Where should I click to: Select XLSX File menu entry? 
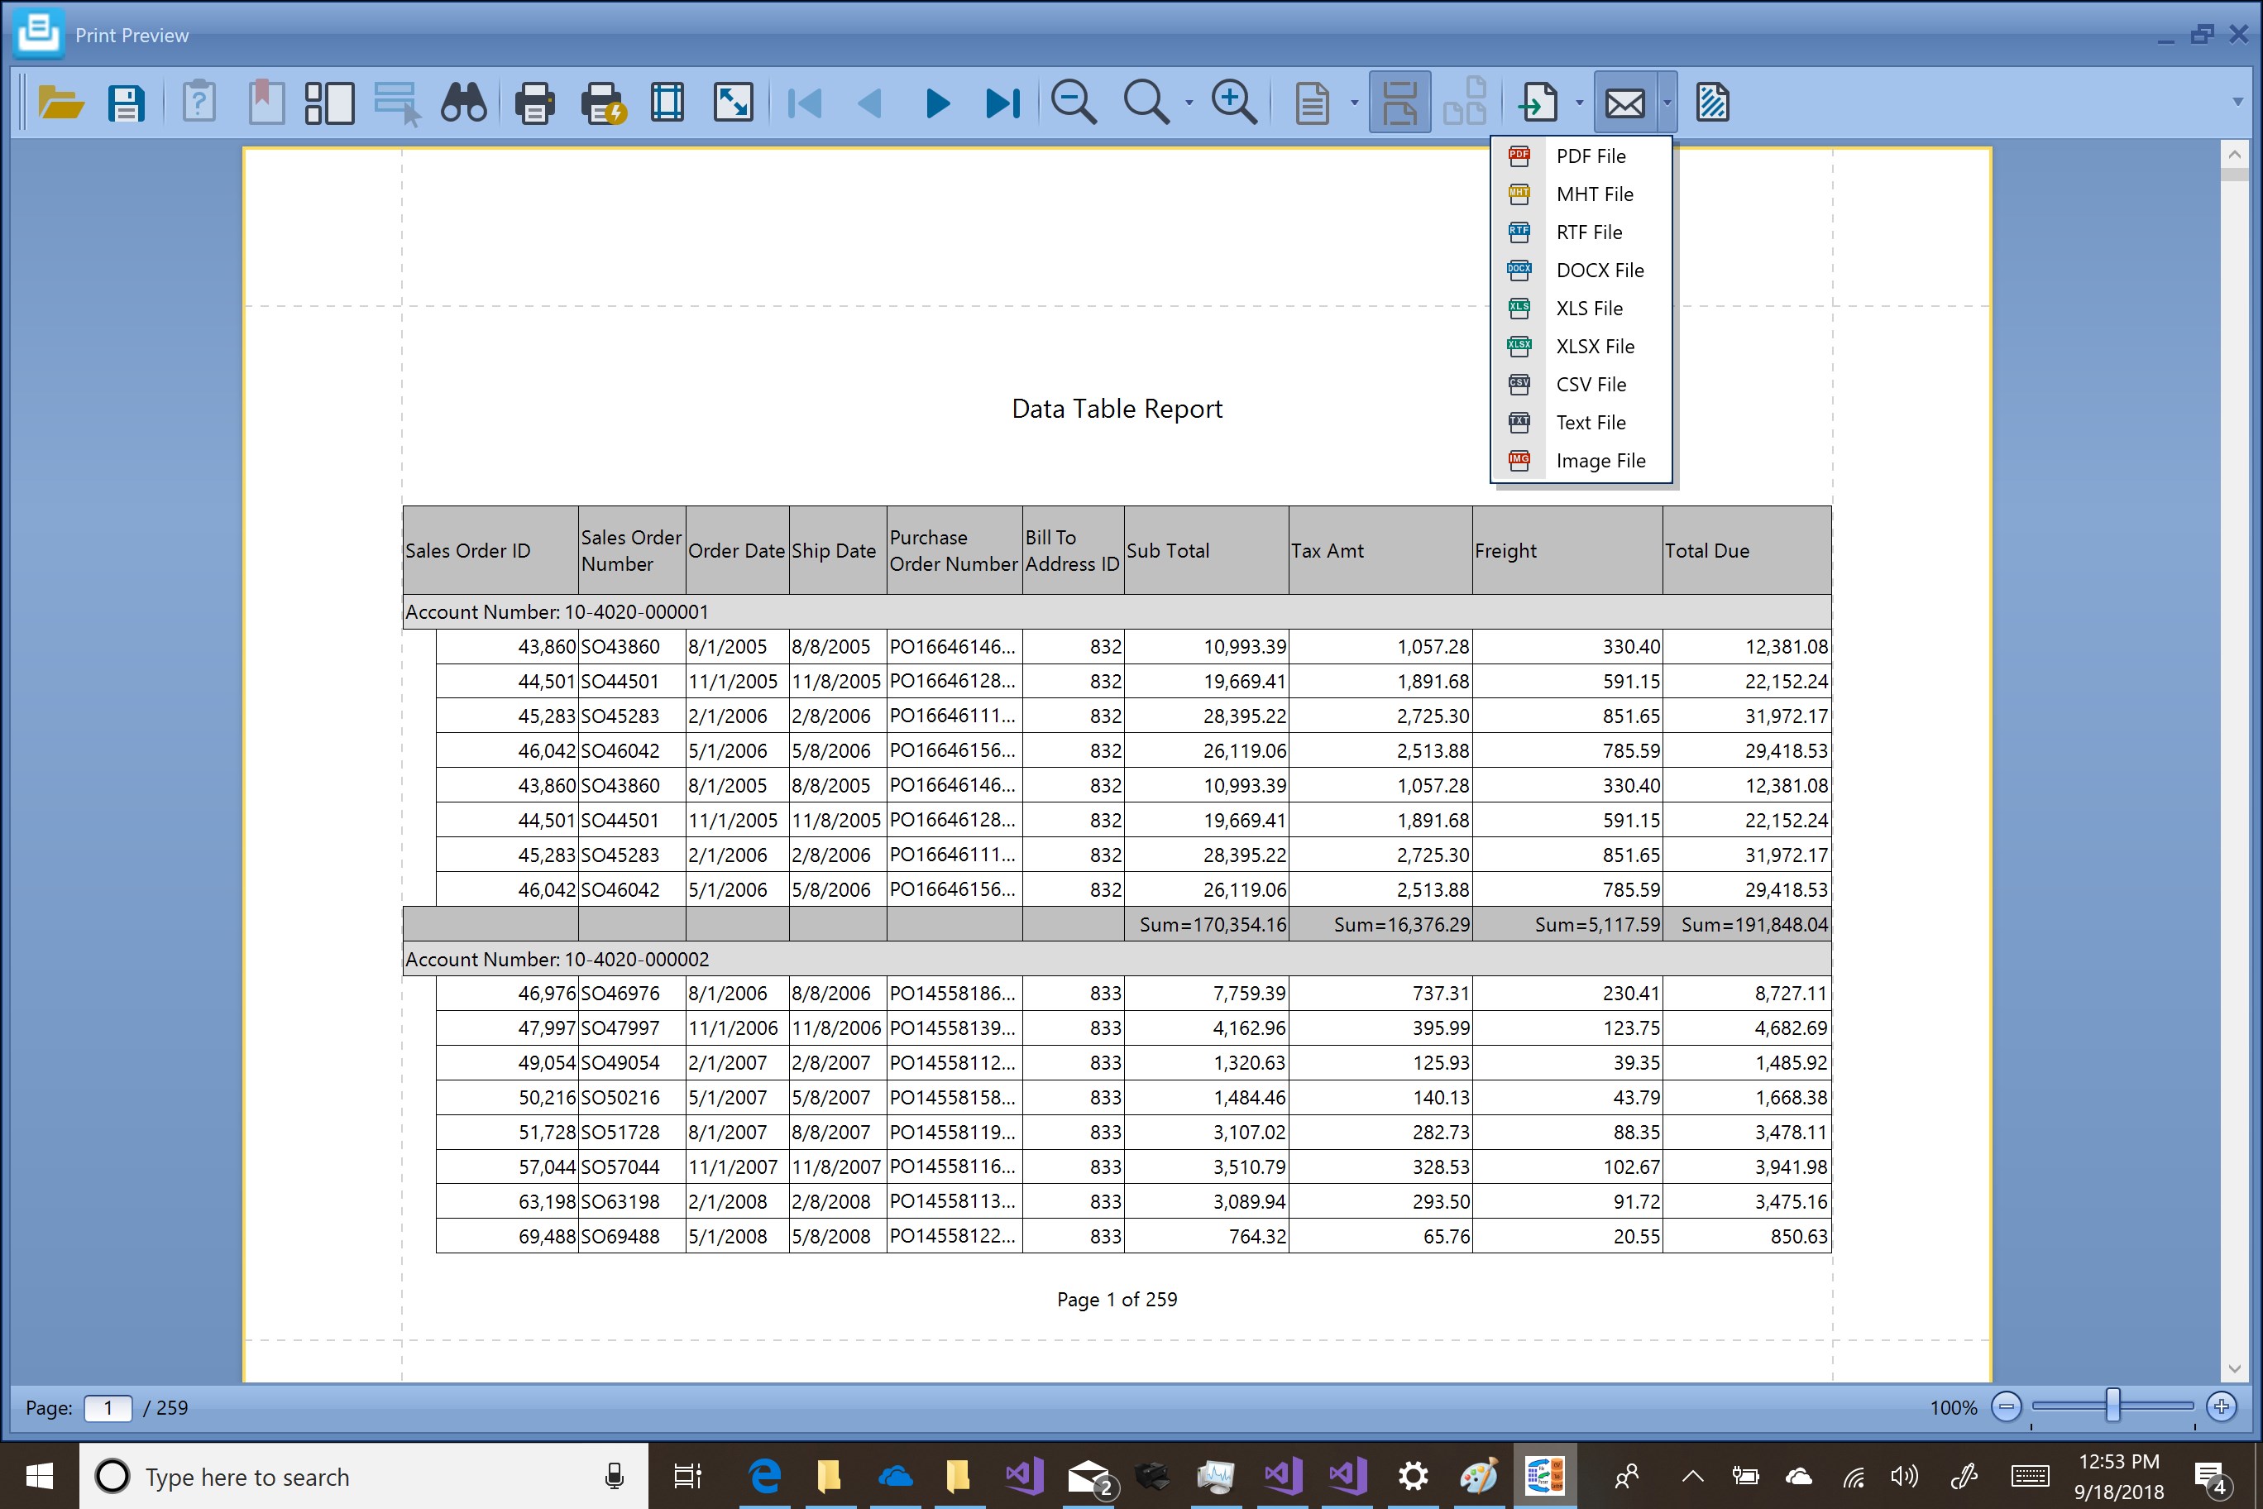(x=1595, y=347)
